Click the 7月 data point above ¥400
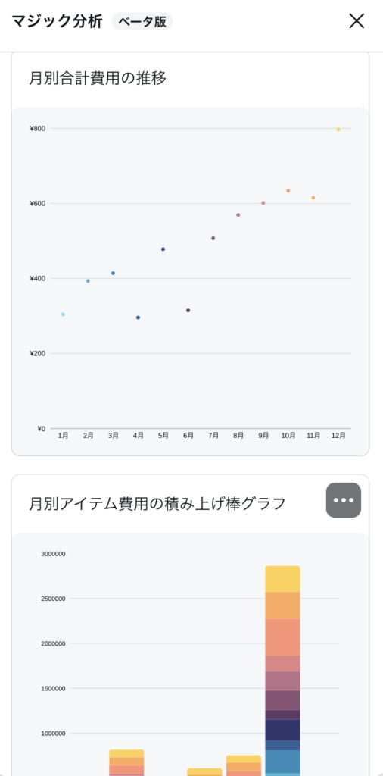Viewport: 383px width, 776px height. click(x=213, y=239)
